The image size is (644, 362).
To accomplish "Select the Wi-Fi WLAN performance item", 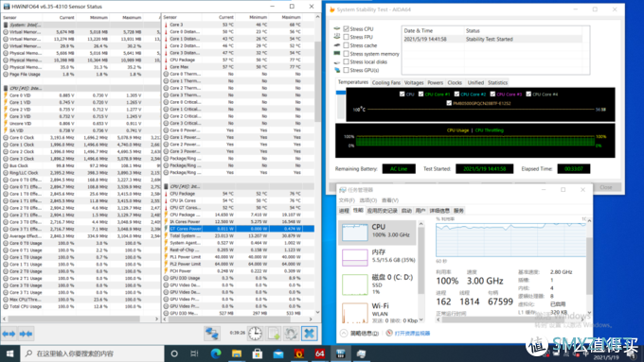I will pos(378,313).
